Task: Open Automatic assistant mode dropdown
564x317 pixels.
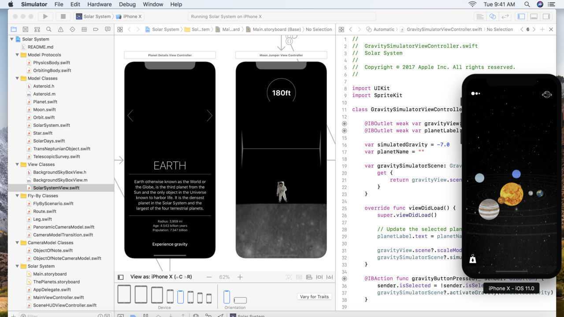Action: tap(380, 29)
